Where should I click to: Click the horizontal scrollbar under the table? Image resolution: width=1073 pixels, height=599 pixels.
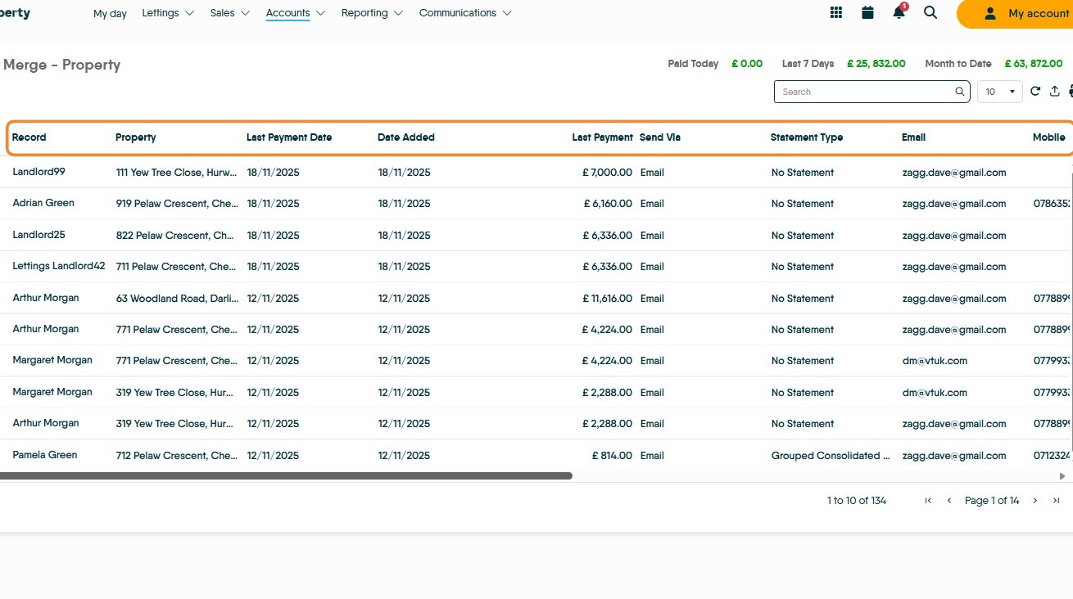(x=285, y=476)
